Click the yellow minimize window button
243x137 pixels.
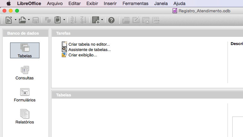click(11, 11)
